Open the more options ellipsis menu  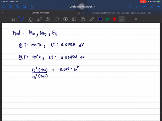tap(159, 7)
